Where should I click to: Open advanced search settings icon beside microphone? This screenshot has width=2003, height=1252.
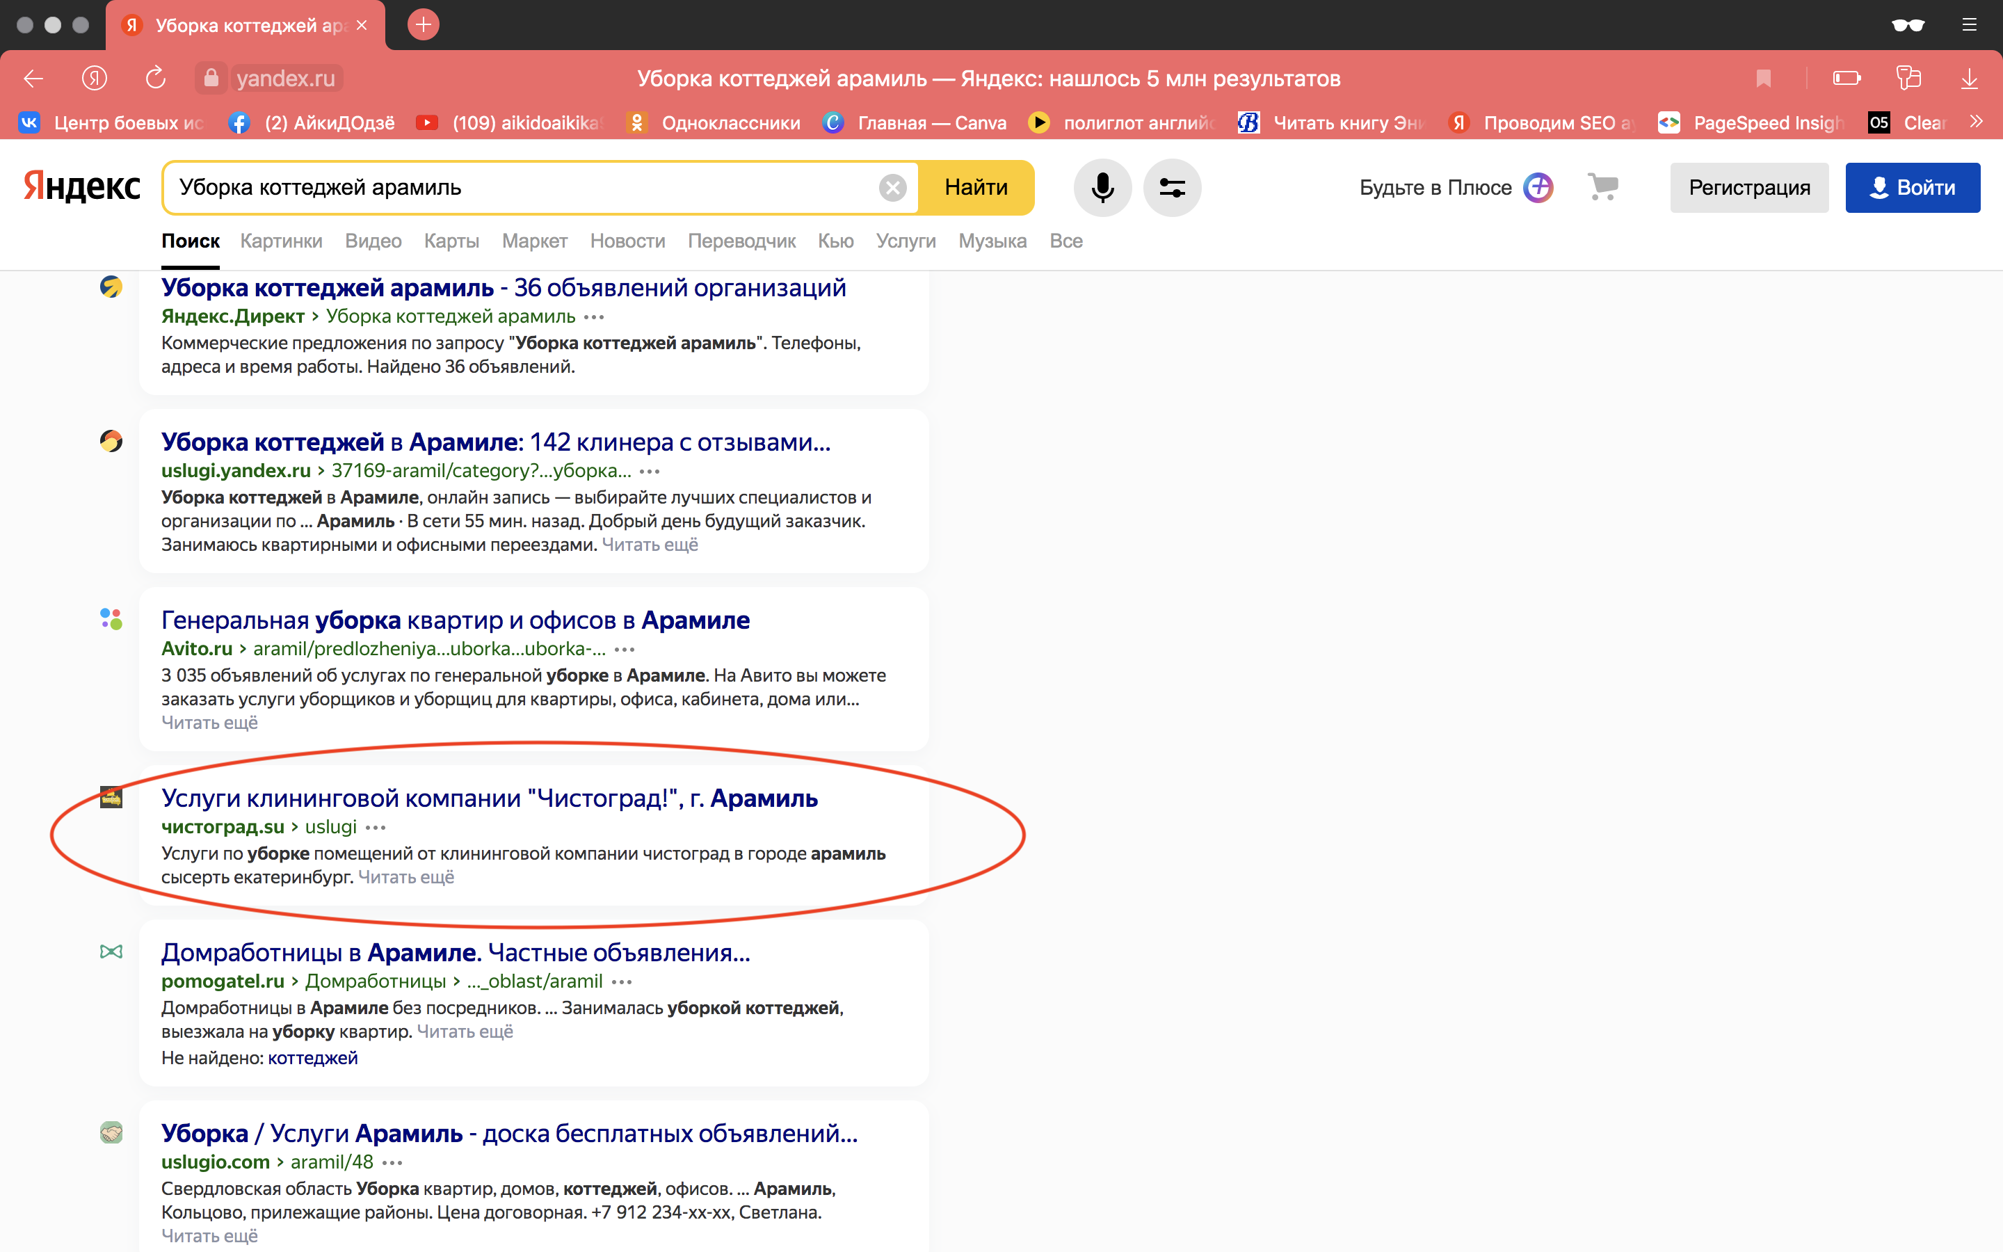point(1173,187)
